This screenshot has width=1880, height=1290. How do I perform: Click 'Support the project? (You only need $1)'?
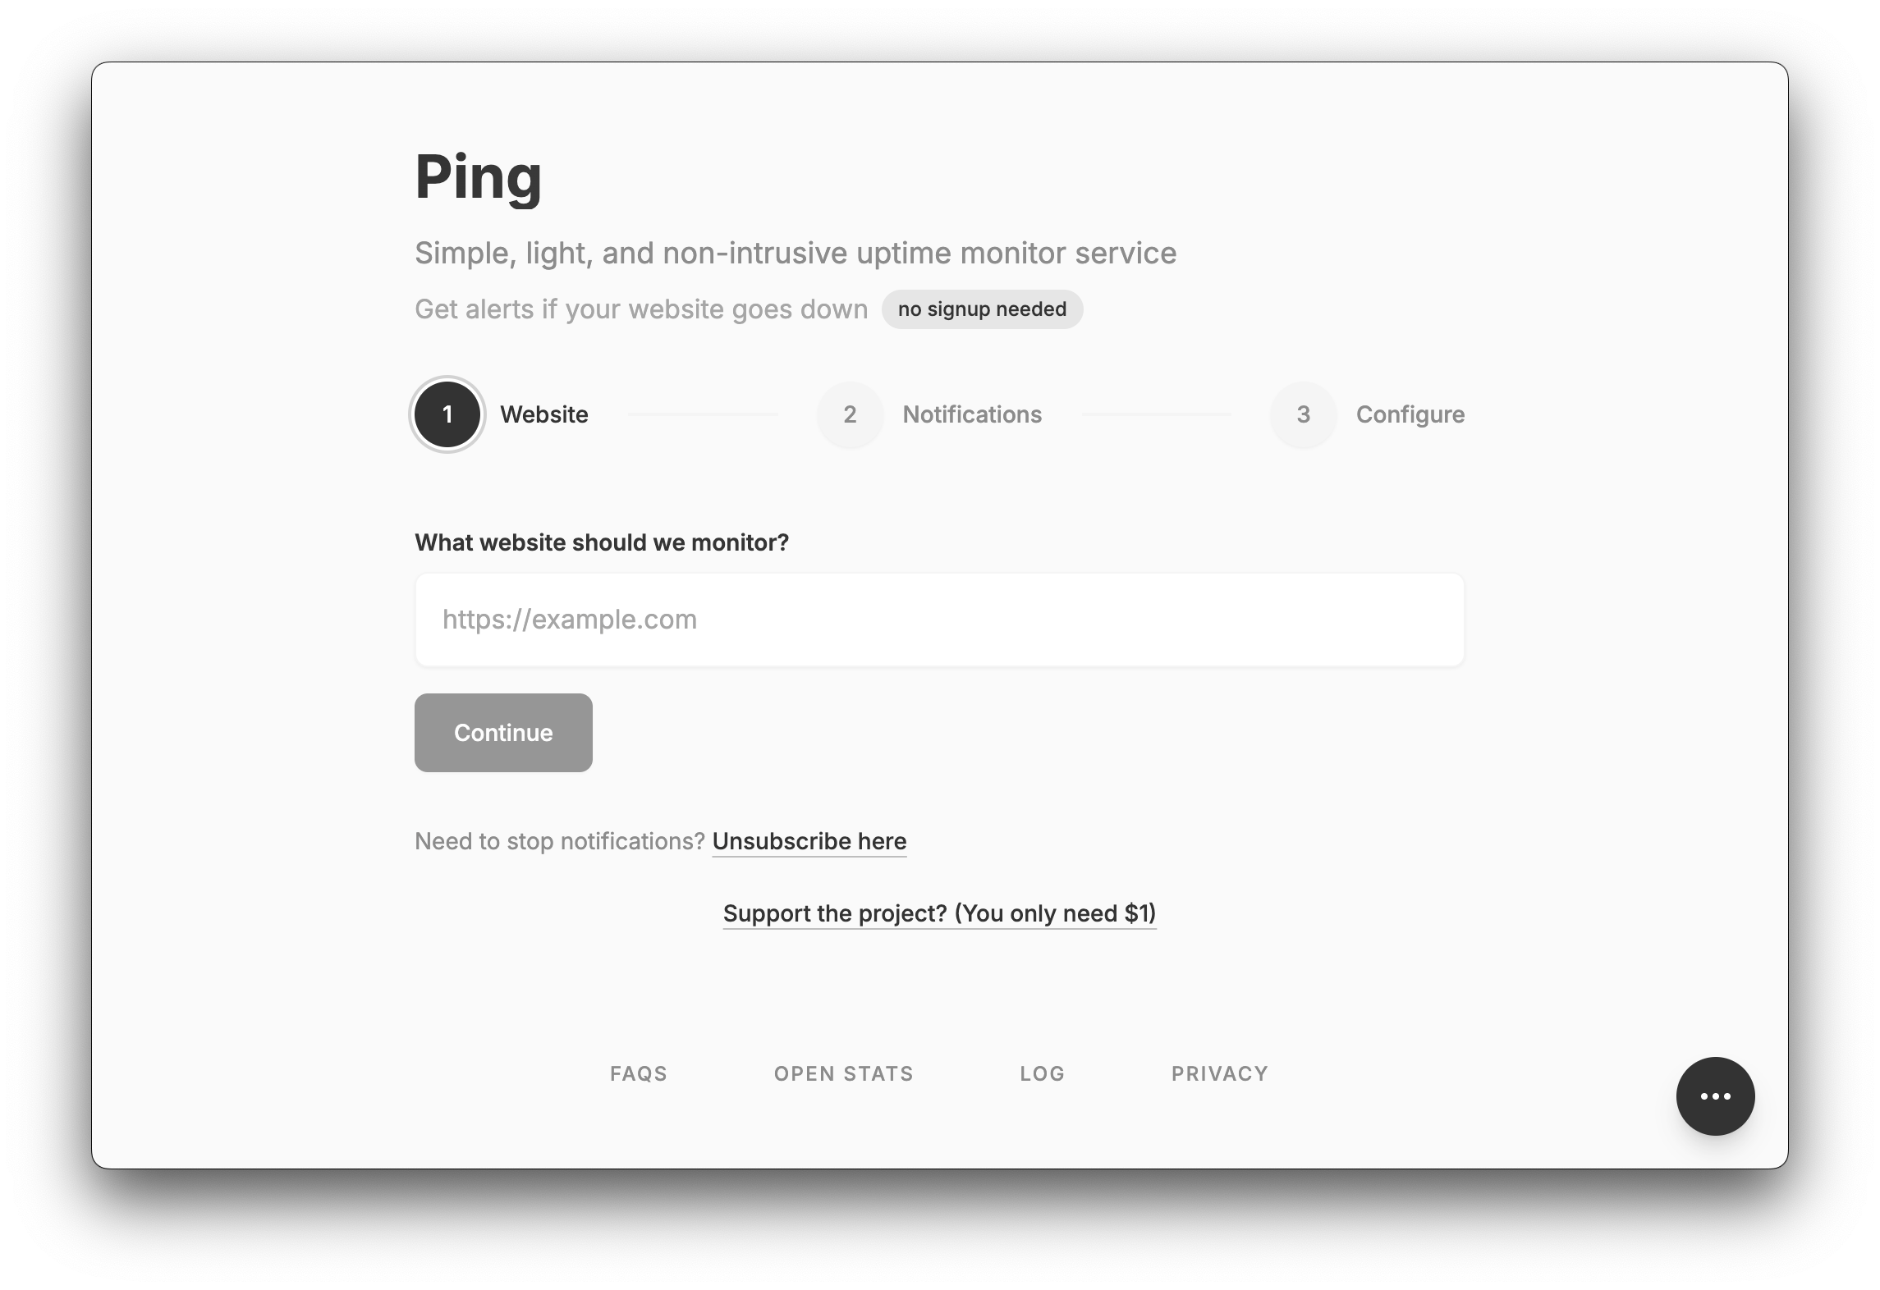[x=938, y=913]
